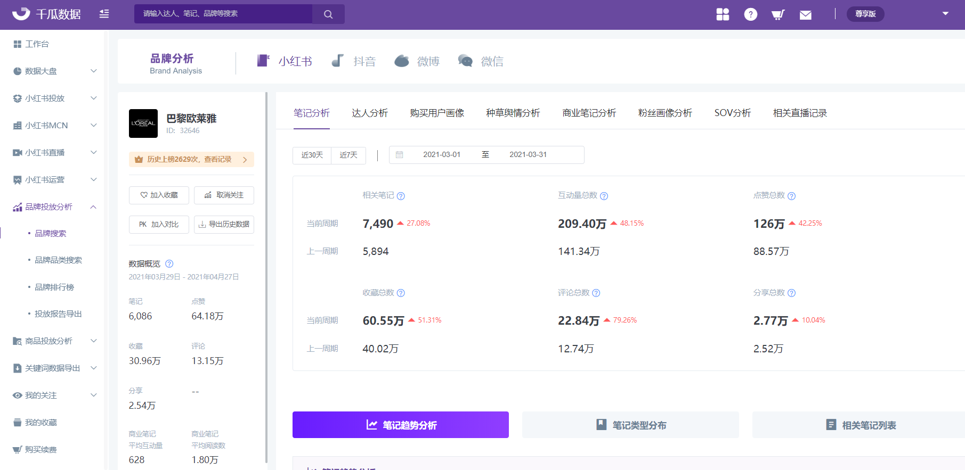
Task: Choose 近30天 date range
Action: pyautogui.click(x=312, y=155)
